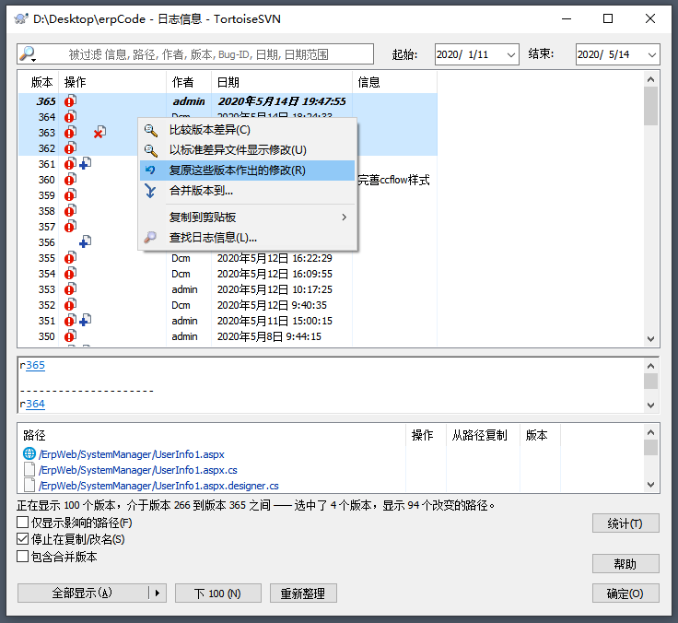
Task: Click the revert arrow icon in context menu
Action: pos(150,170)
